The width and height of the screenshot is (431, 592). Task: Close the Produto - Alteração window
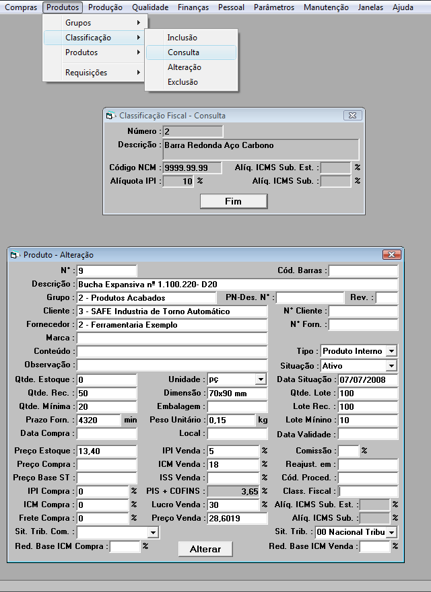click(x=391, y=255)
